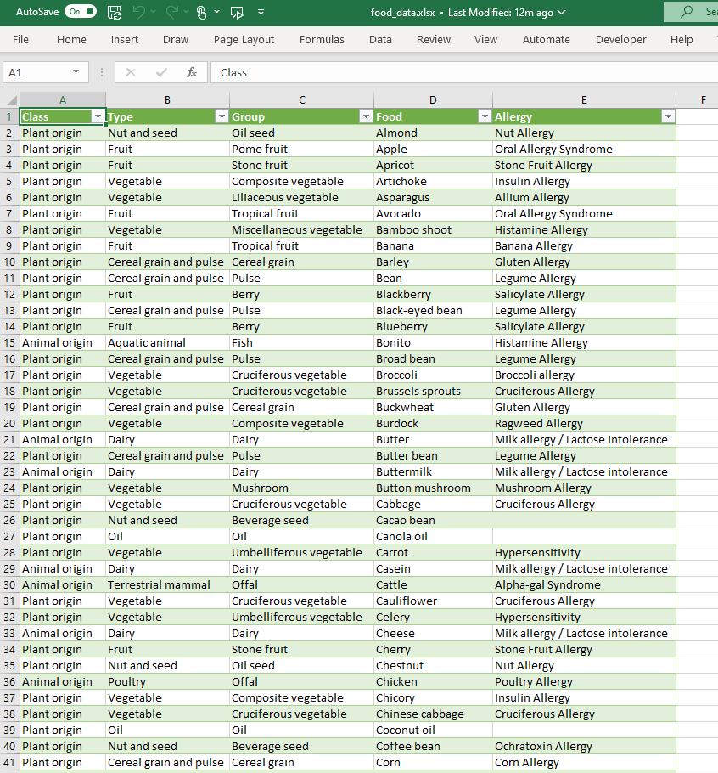Screen dimensions: 718x773
Task: Open the File menu
Action: coord(20,39)
